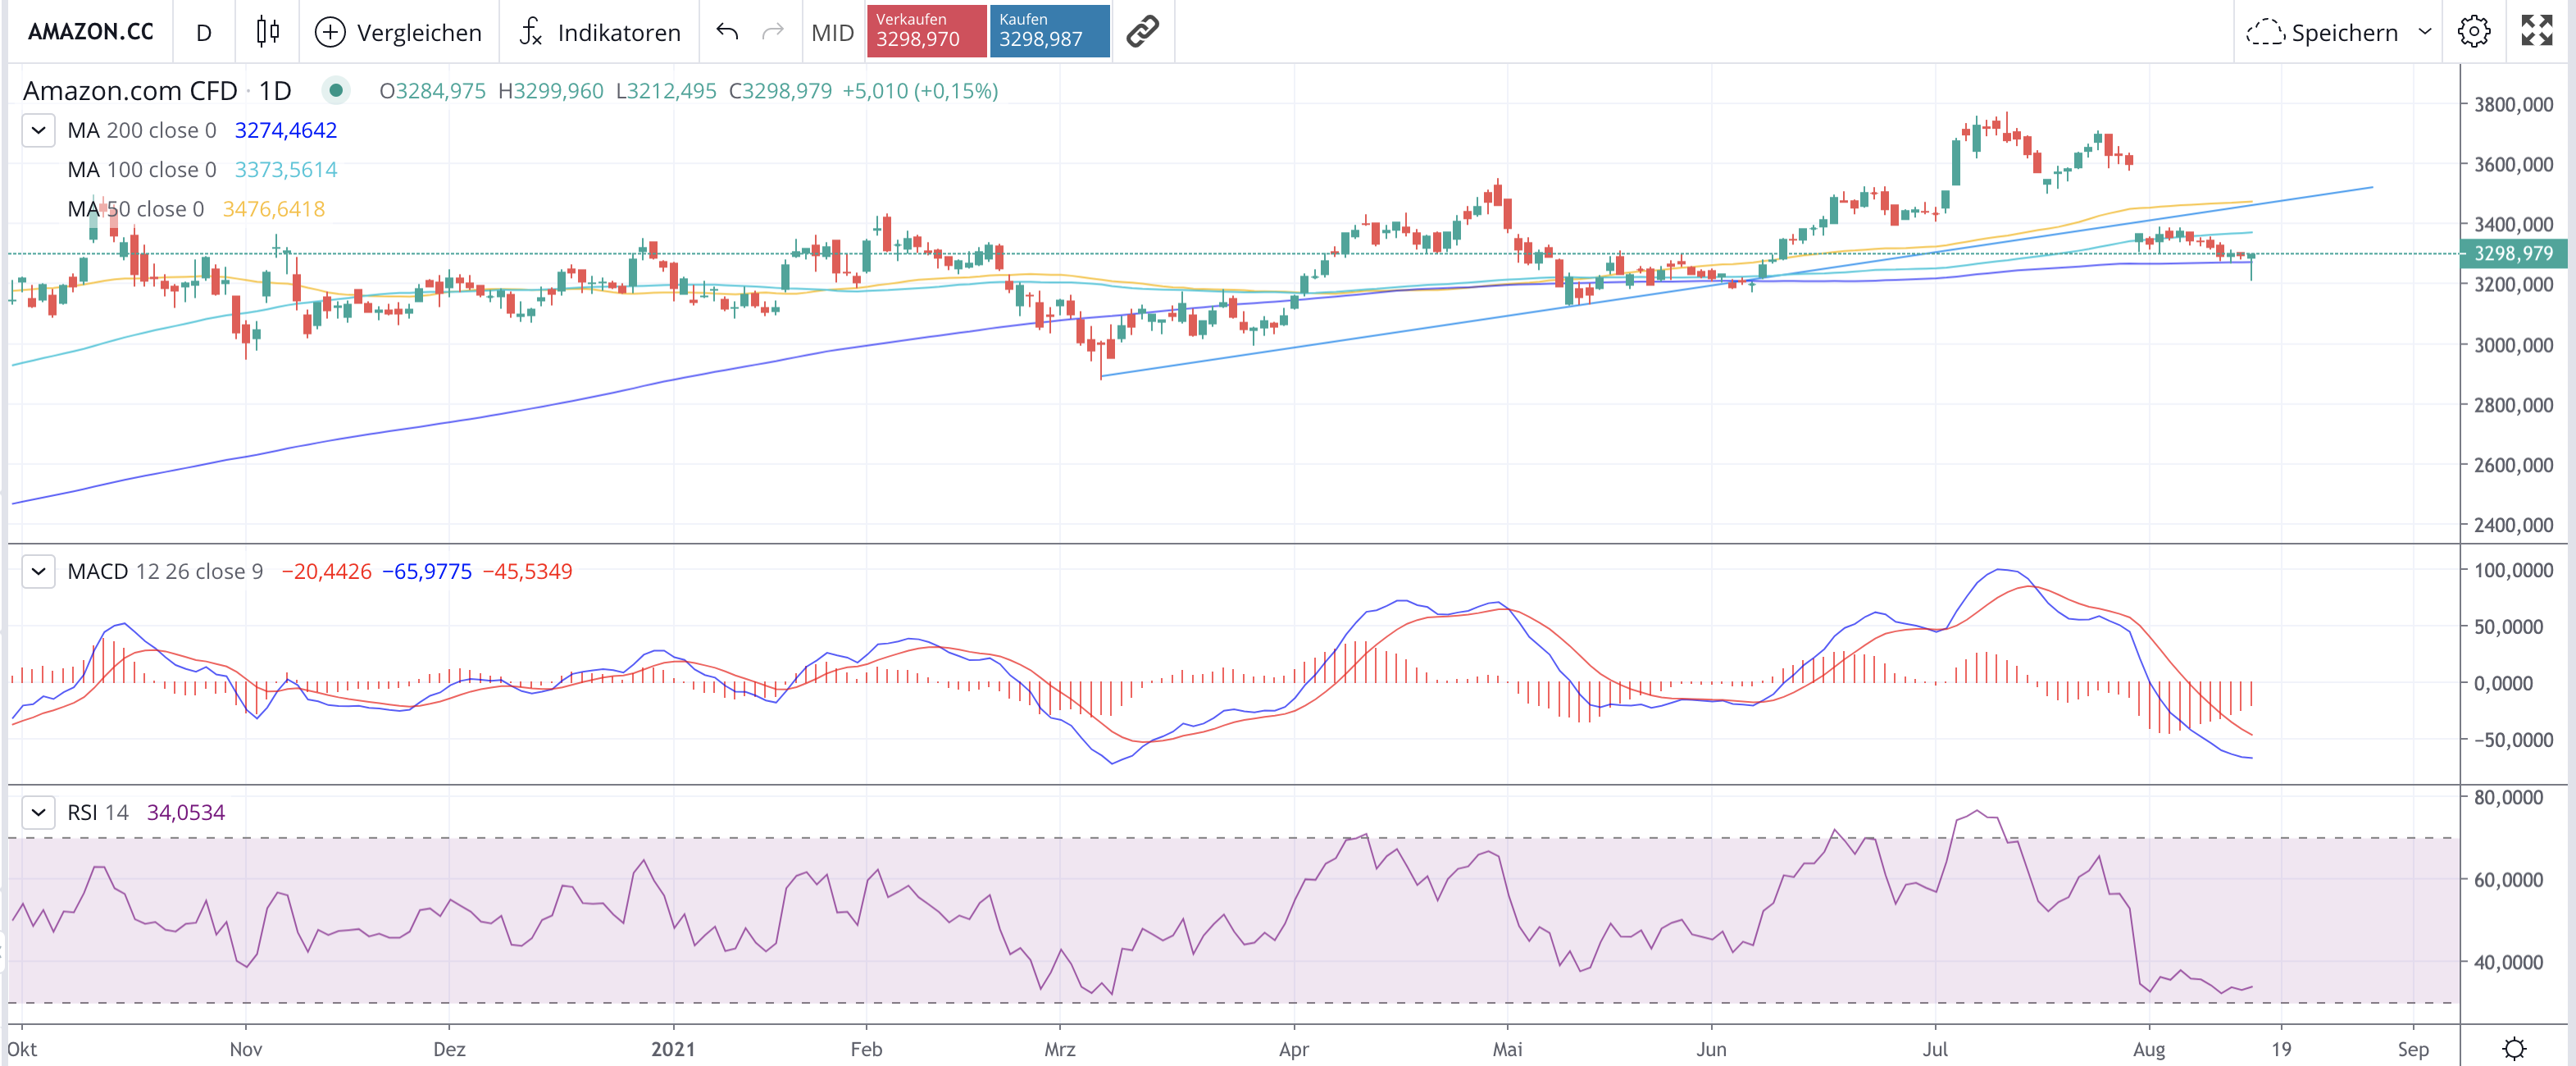
Task: Open chart settings gear icon
Action: click(x=2474, y=32)
